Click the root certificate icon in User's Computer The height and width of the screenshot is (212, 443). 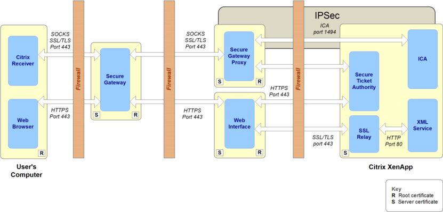42,153
